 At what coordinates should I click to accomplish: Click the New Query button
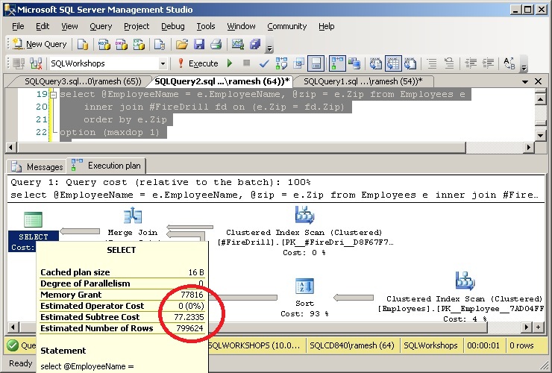coord(40,44)
